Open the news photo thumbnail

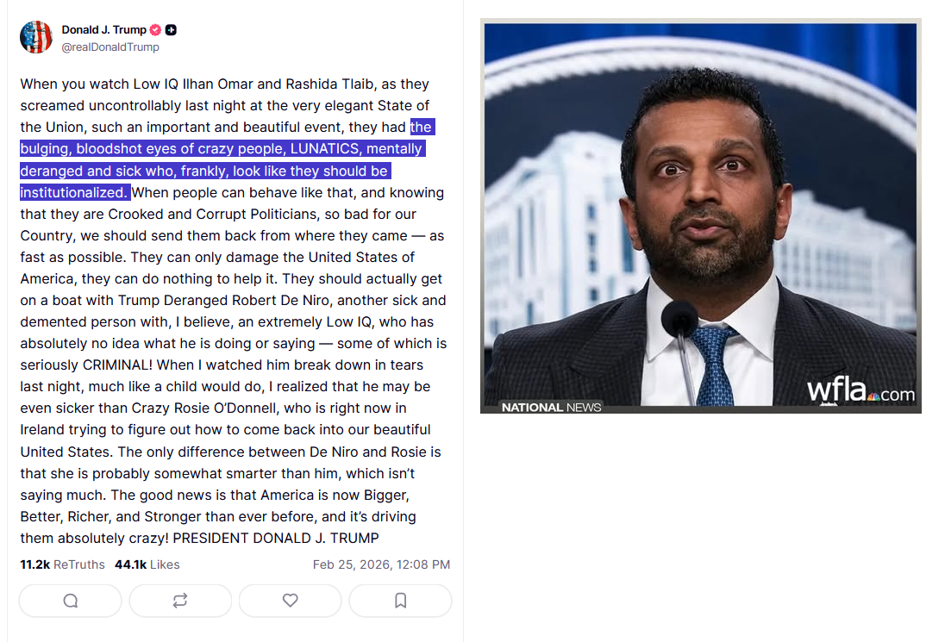coord(700,215)
